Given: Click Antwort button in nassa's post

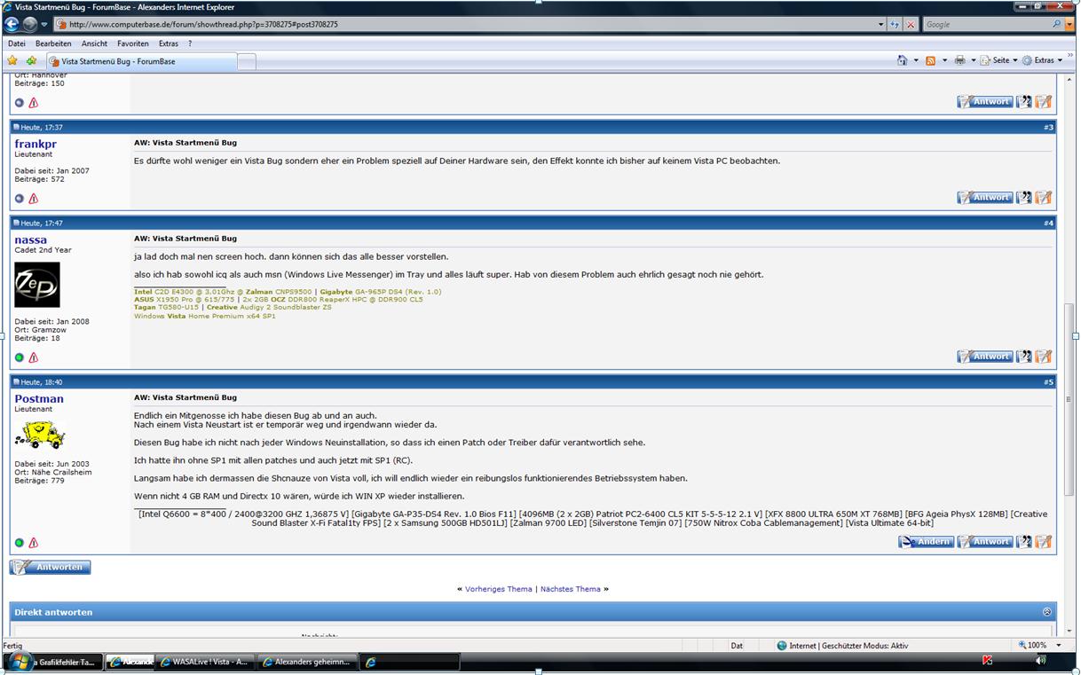Looking at the screenshot, I should [984, 357].
